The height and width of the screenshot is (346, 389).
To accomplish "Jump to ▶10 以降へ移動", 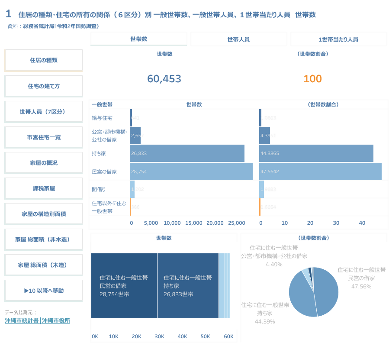I will (43, 291).
